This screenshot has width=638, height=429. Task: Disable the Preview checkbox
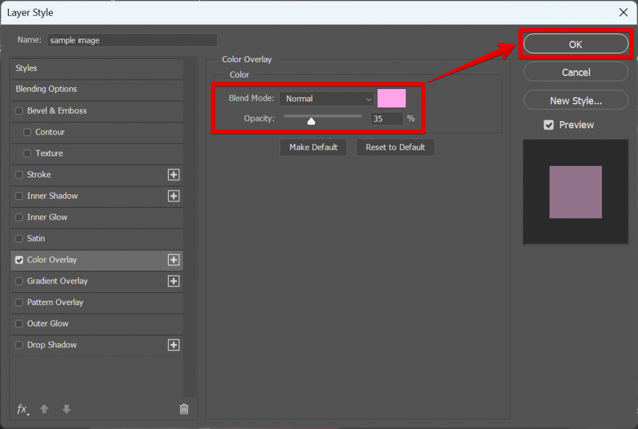coord(549,125)
